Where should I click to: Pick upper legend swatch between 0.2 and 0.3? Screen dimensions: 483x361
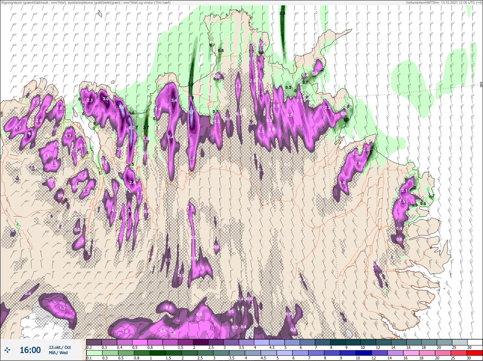pyautogui.click(x=94, y=342)
